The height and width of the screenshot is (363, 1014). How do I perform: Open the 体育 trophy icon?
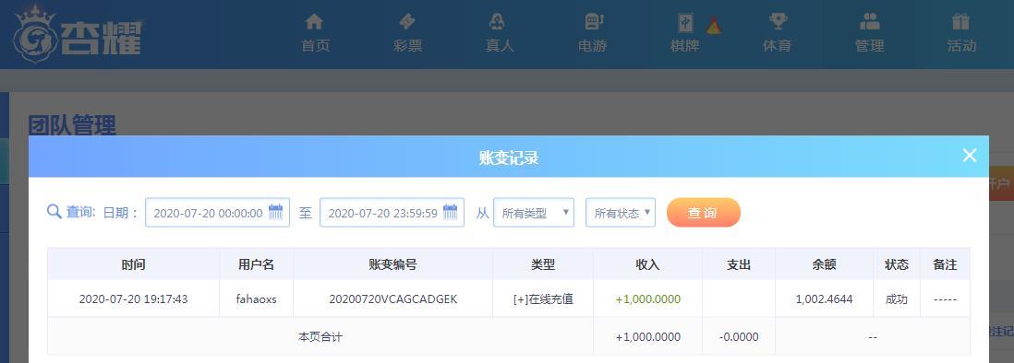click(x=778, y=22)
